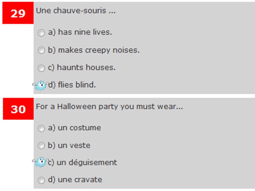This screenshot has height=191, width=255.
Task: Click the 'Une chauve-souris ...' question text
Action: [76, 11]
